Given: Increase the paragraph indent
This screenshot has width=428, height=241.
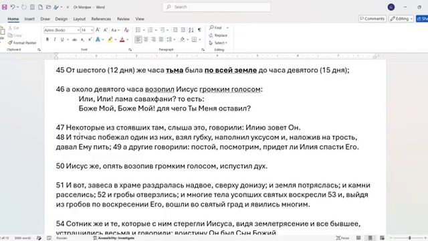Looking at the screenshot, I should [183, 29].
